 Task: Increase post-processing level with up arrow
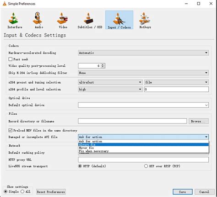[103, 64]
